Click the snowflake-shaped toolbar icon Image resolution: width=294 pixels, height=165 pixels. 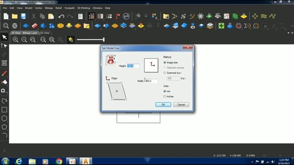200,16
